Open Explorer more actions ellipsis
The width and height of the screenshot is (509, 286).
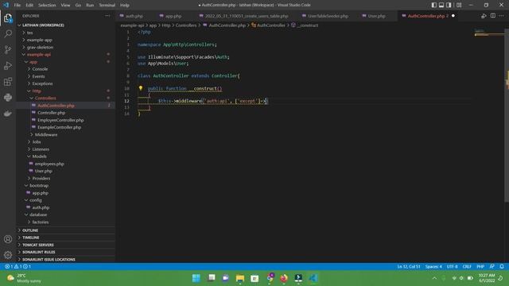(107, 16)
